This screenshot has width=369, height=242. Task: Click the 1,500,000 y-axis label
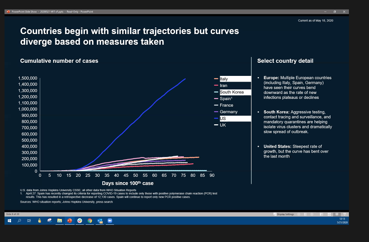(27, 78)
